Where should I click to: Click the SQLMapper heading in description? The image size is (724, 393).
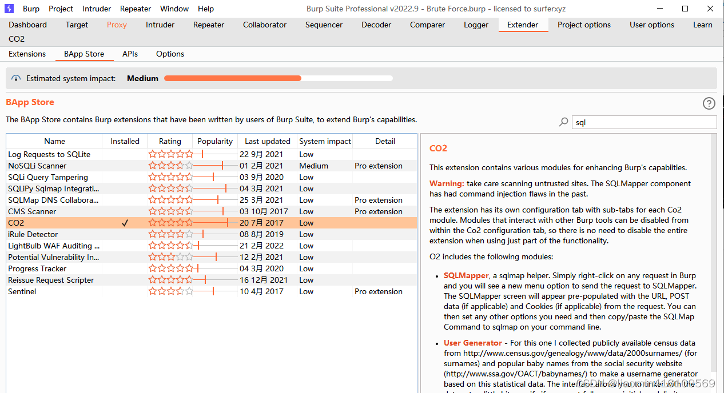click(466, 275)
